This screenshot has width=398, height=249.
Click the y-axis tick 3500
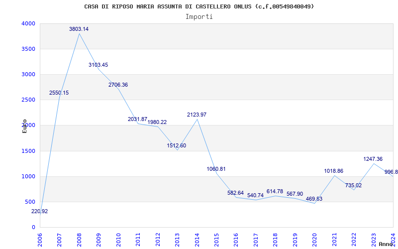(x=27, y=49)
